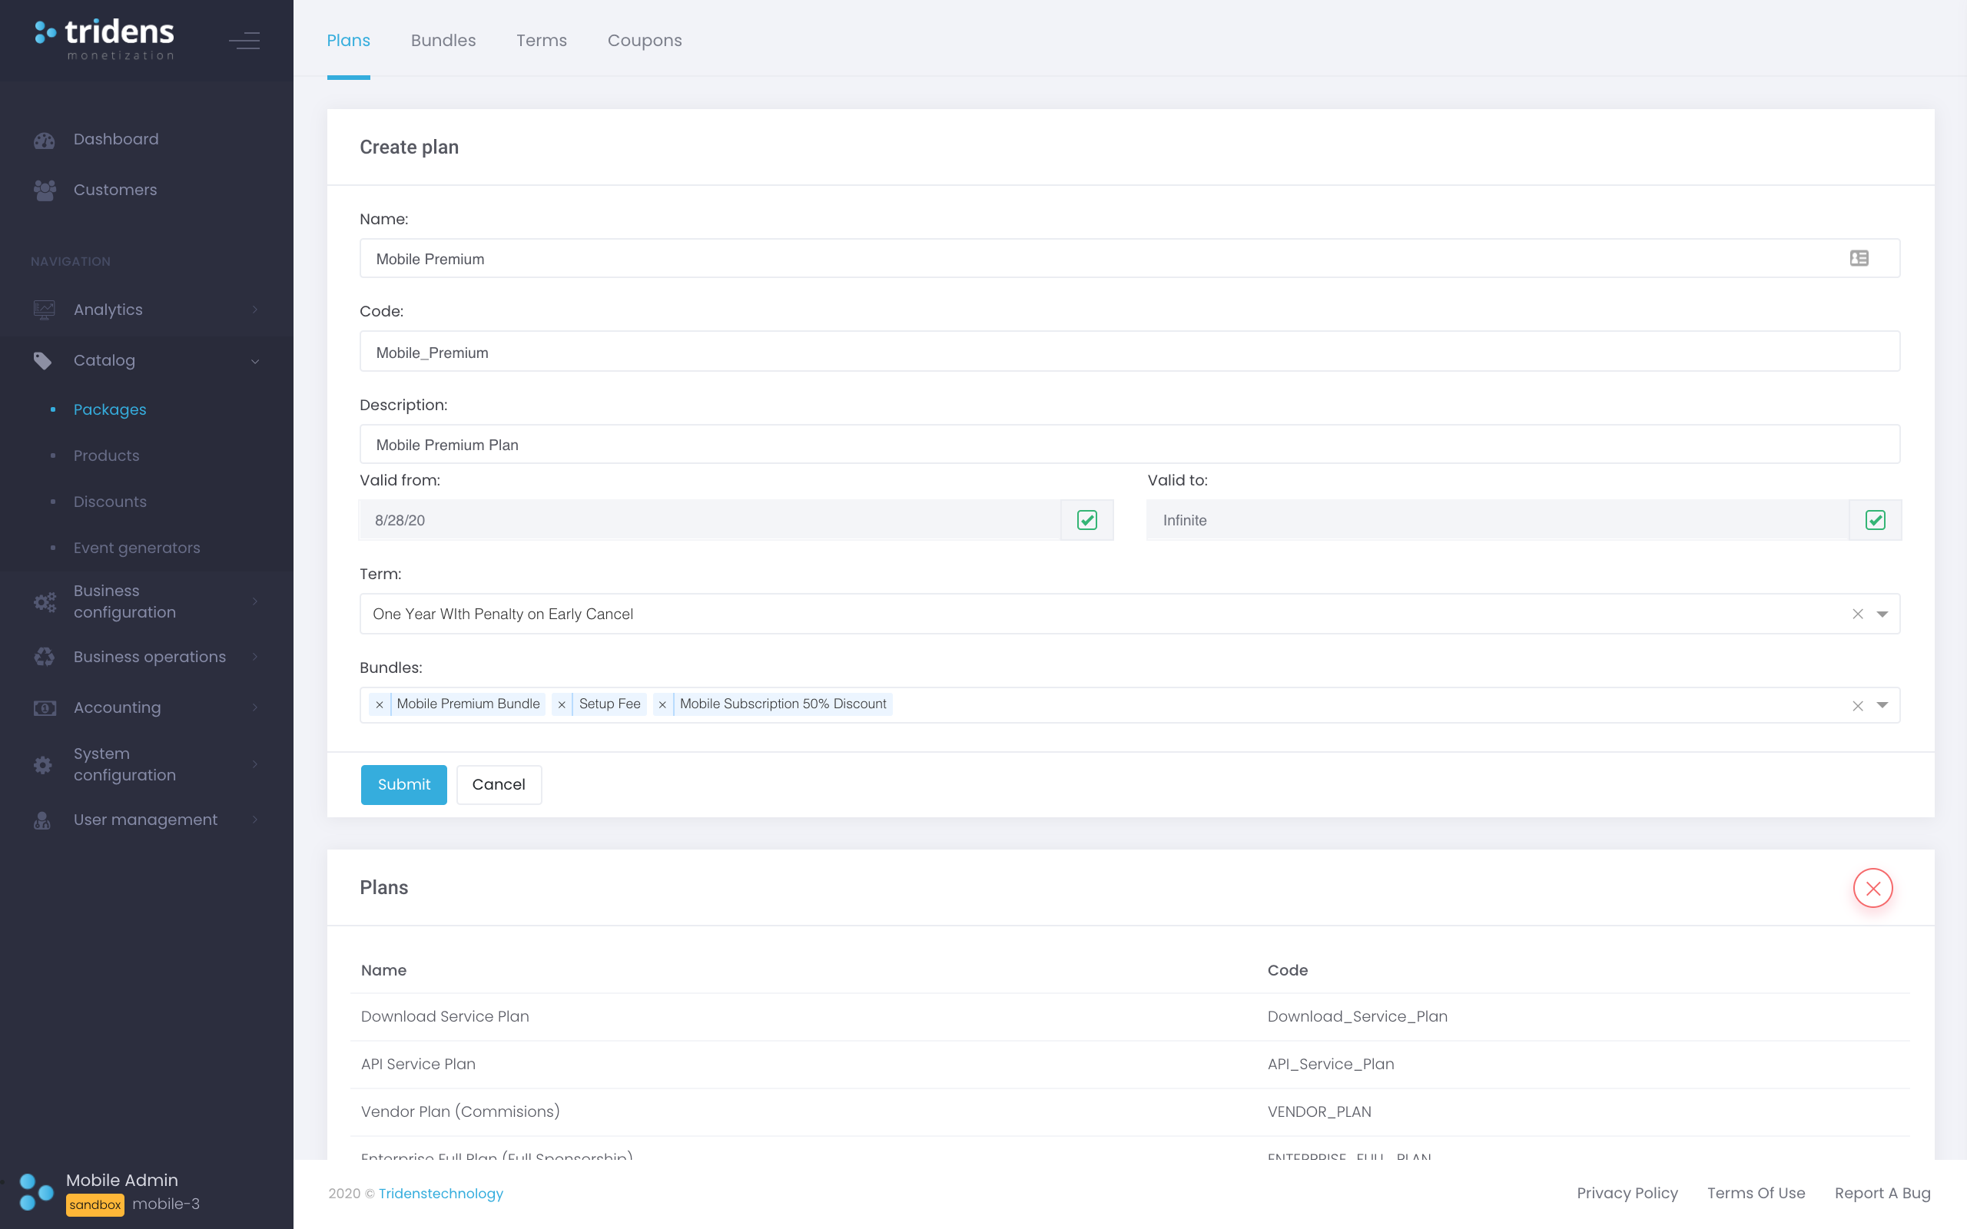Open Packages in Catalog submenu
Screen dimensions: 1967x1229
tap(110, 409)
